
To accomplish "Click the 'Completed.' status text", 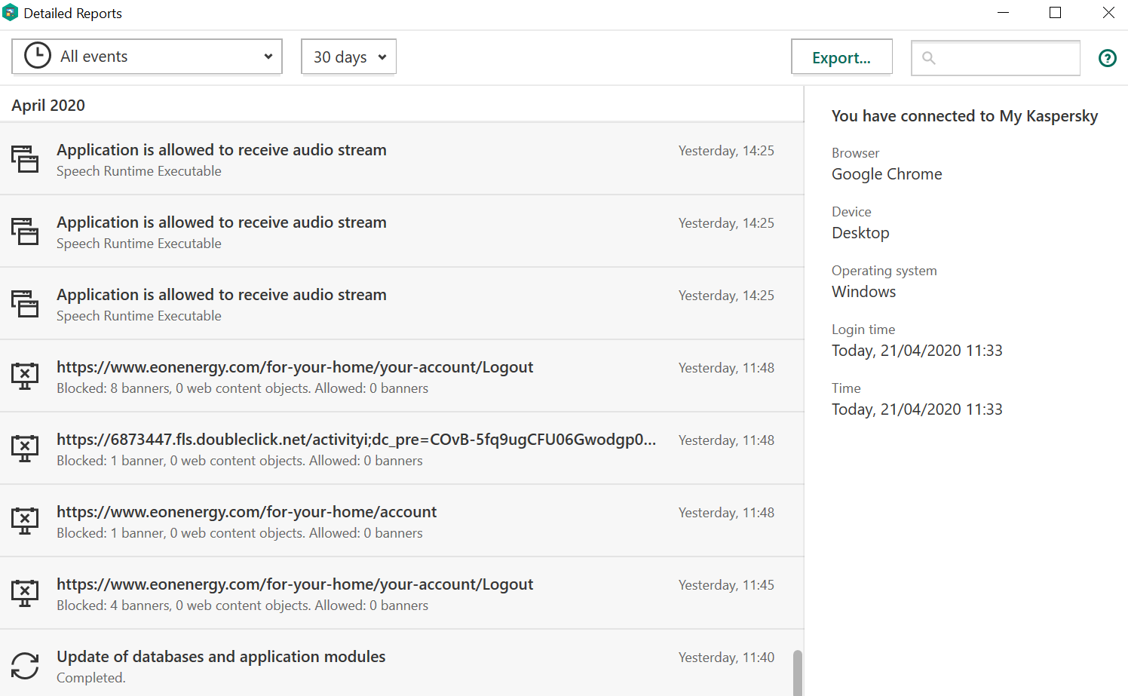I will coord(91,678).
